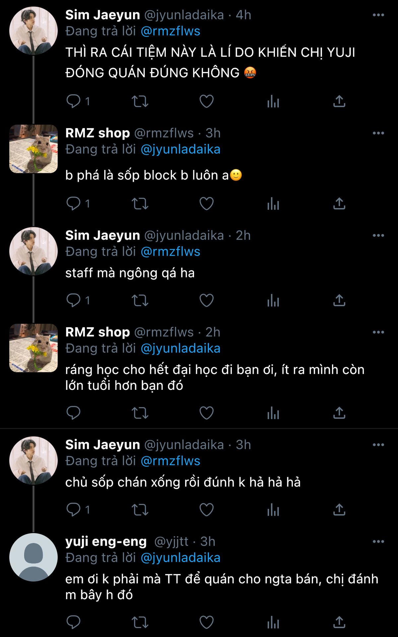View analytics of yuji eng-eng's tweet
The height and width of the screenshot is (637, 398).
[273, 622]
